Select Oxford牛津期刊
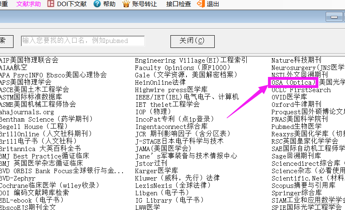 tap(296, 104)
